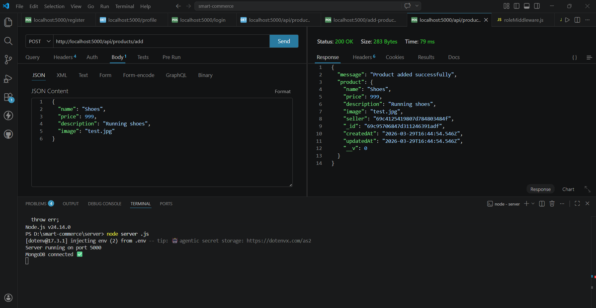Select the Pre Run request tab
This screenshot has width=596, height=308.
tap(171, 57)
